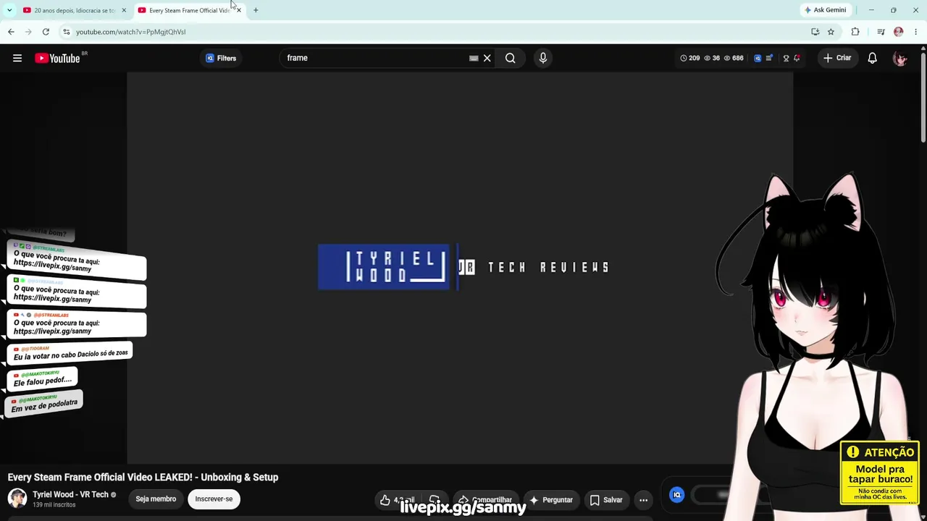Open the on-screen keyboard icon in search

[474, 58]
